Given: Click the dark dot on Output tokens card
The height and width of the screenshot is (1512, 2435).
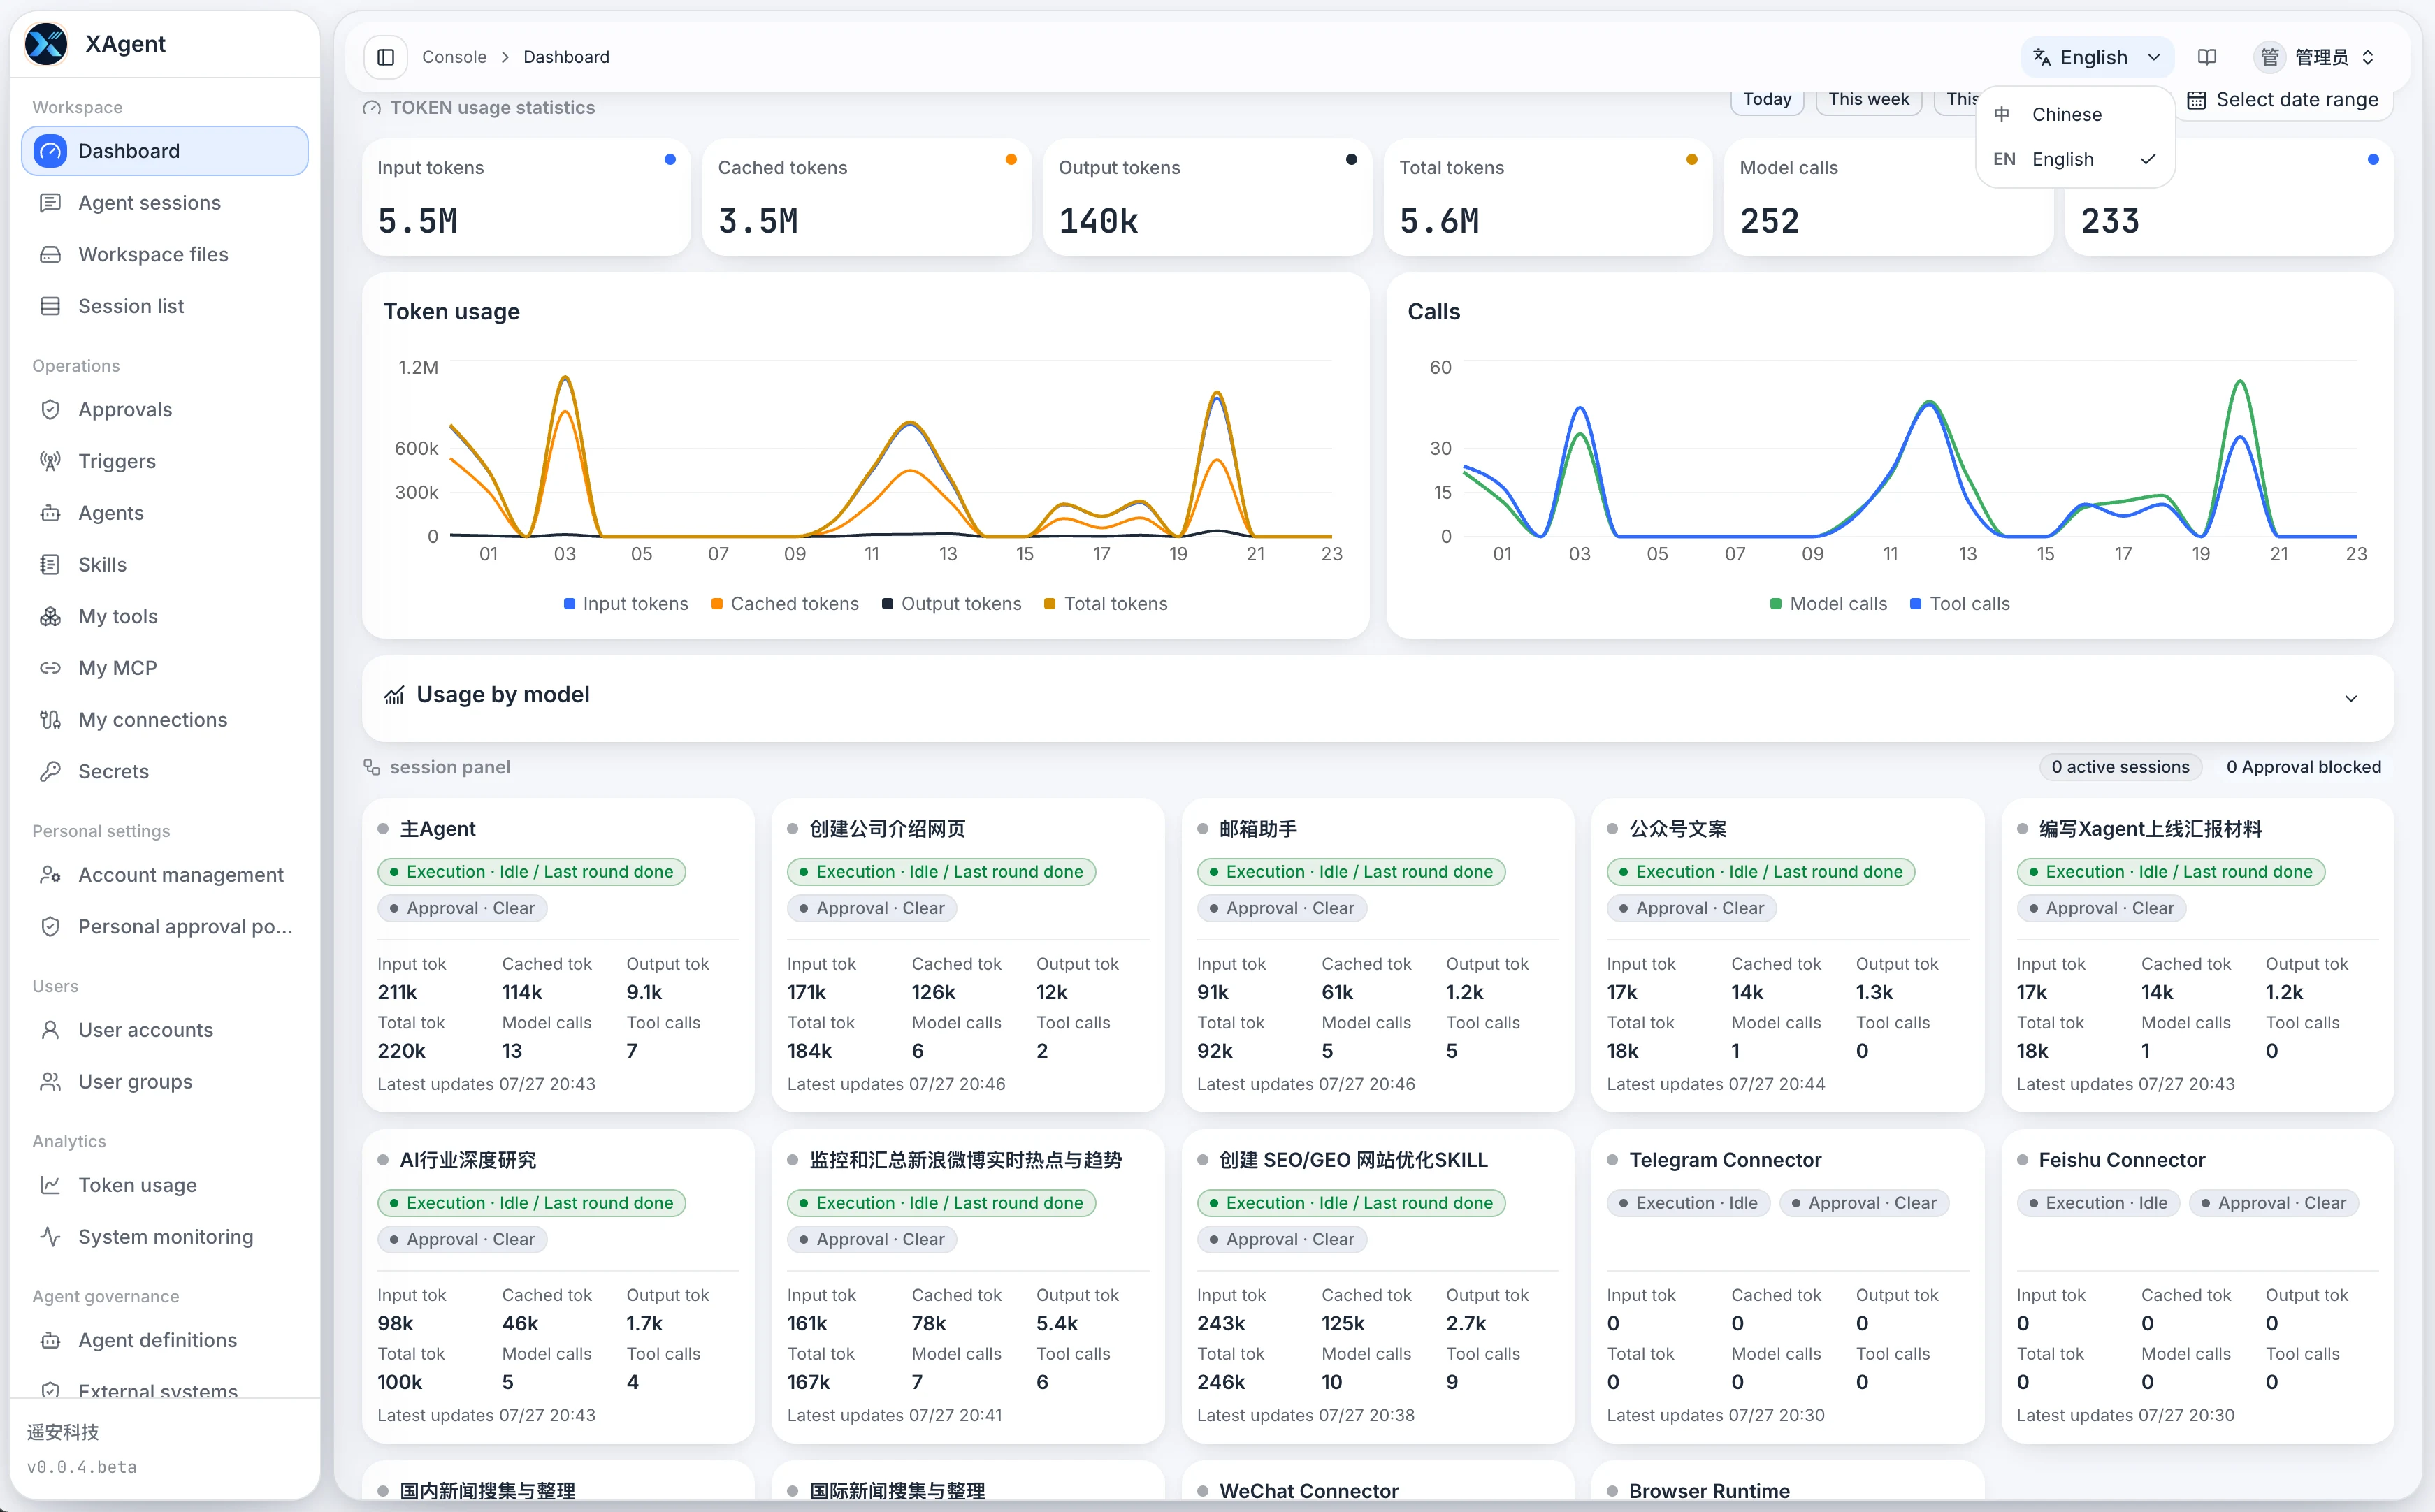Looking at the screenshot, I should point(1352,160).
